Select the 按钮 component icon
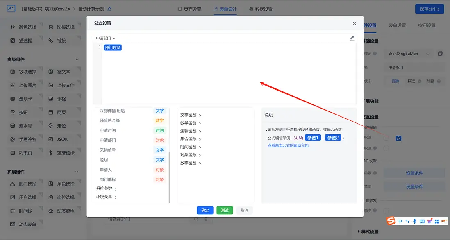The width and height of the screenshot is (450, 240). 12,112
